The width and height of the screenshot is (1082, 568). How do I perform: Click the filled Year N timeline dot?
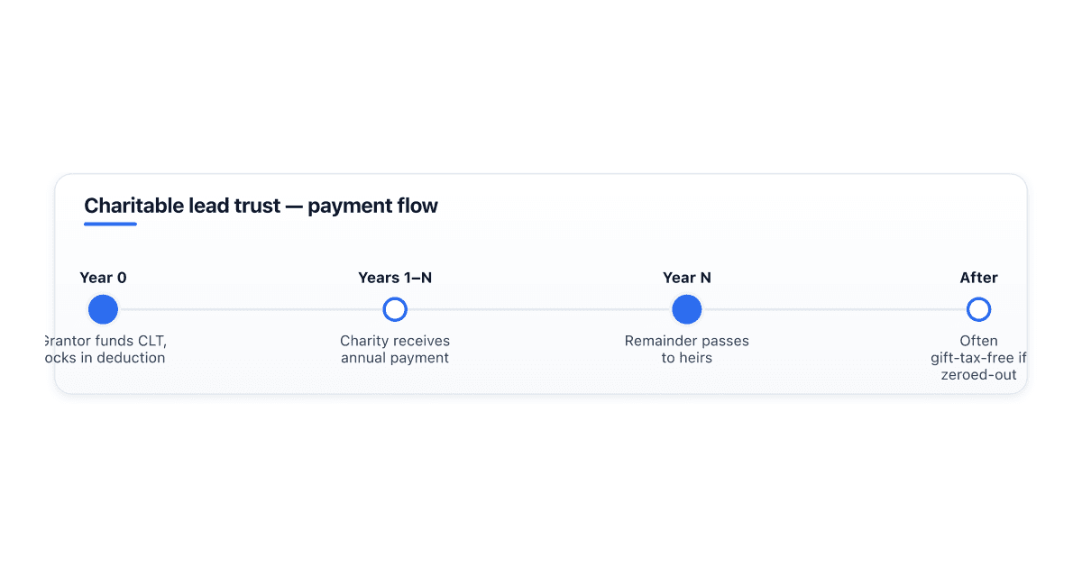(687, 309)
